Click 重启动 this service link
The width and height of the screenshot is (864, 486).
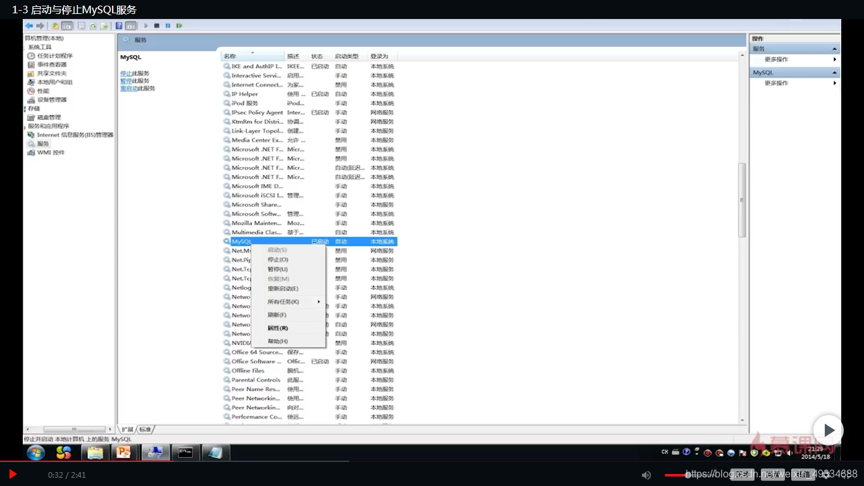click(129, 89)
